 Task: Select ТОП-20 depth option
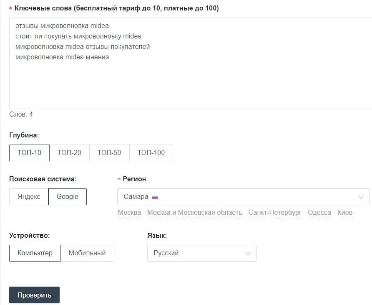click(69, 153)
